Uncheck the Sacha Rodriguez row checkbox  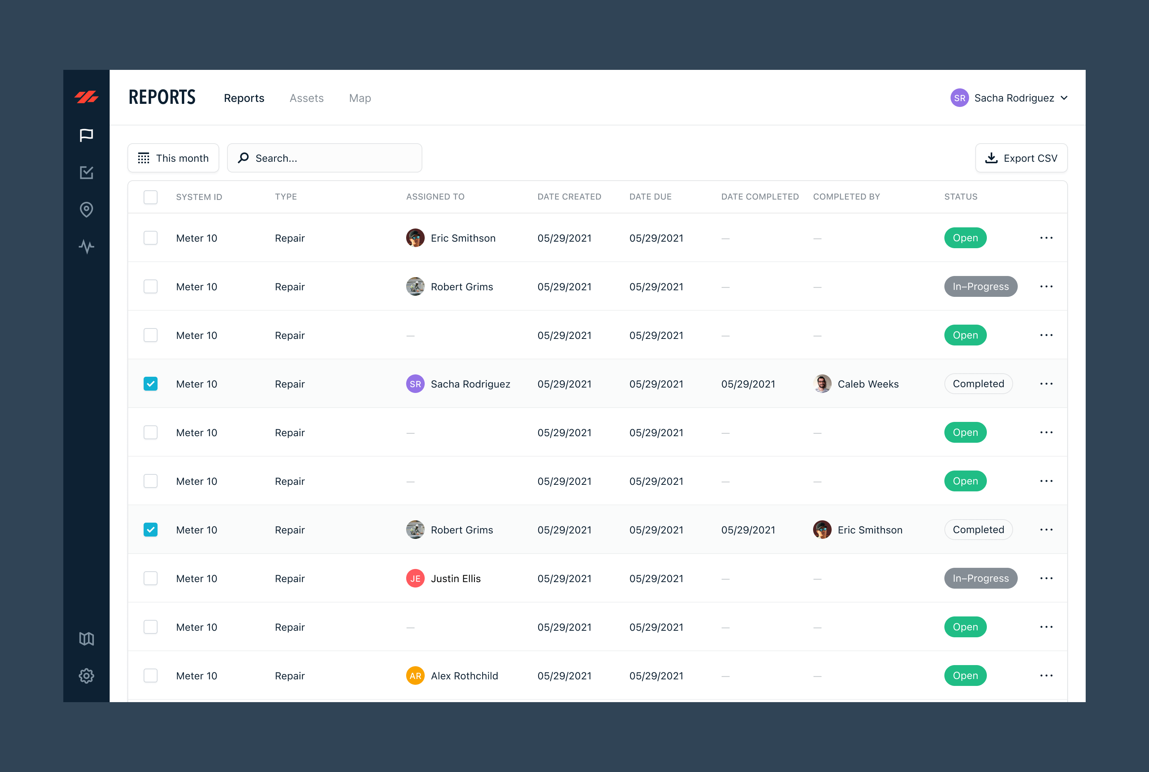click(x=150, y=384)
